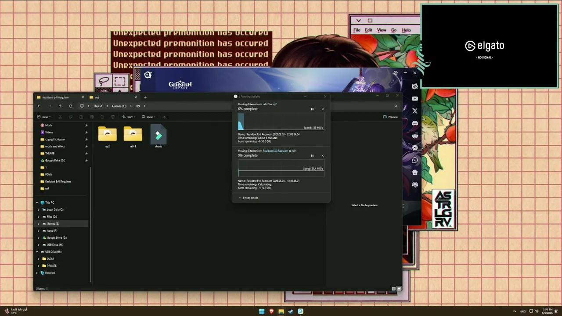Select the re9 tab in File Explorer
Viewport: 562px width, 316px height.
(x=114, y=97)
